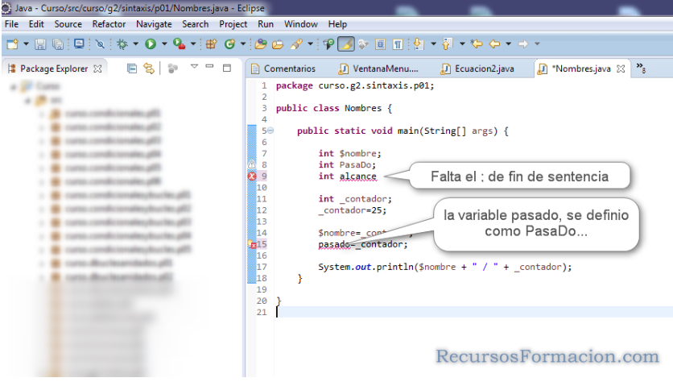Image resolution: width=673 pixels, height=382 pixels.
Task: Open the Navigate menu
Action: tap(154, 24)
